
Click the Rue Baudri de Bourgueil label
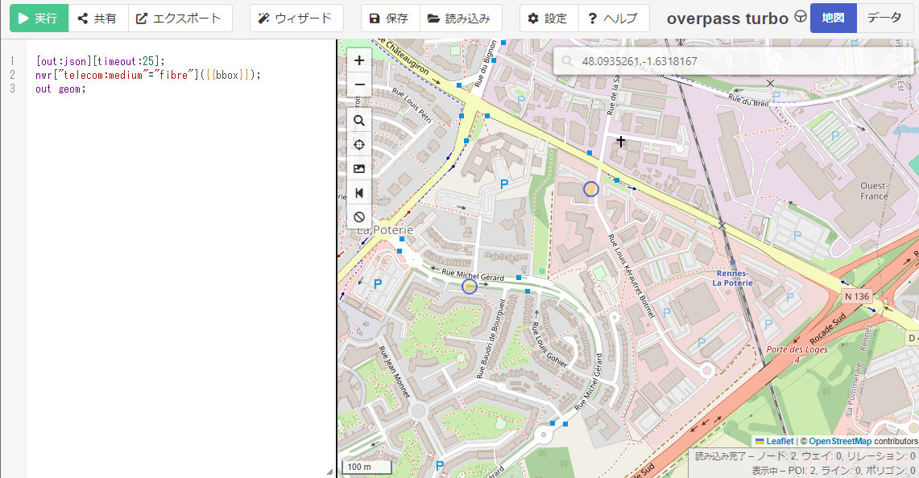pos(491,339)
